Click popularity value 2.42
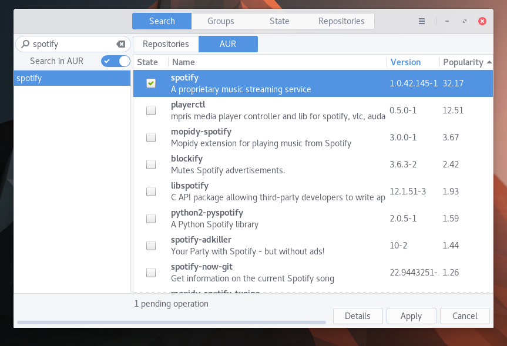Viewport: 507px width, 346px height. pyautogui.click(x=451, y=164)
